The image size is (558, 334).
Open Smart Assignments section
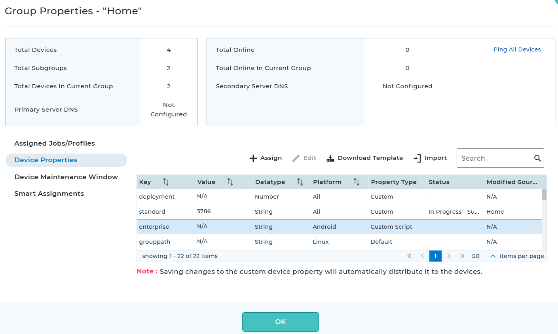click(x=49, y=194)
